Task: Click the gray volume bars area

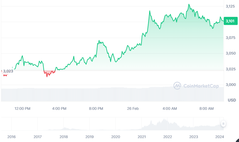Action: click(x=112, y=94)
